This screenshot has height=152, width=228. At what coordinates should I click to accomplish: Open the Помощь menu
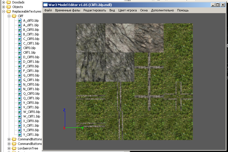click(183, 11)
